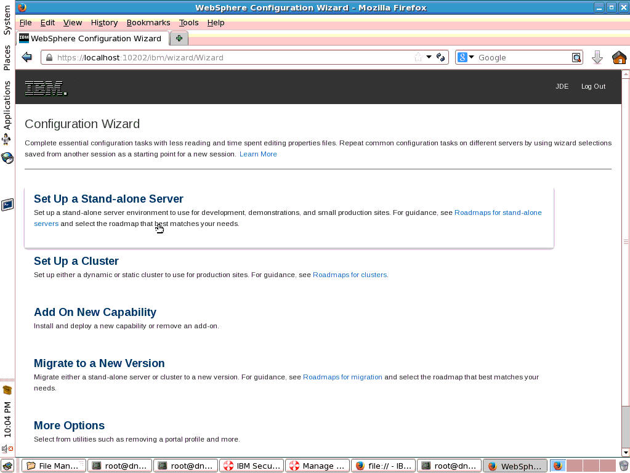Click the globe browser launcher in panel

tap(7, 158)
